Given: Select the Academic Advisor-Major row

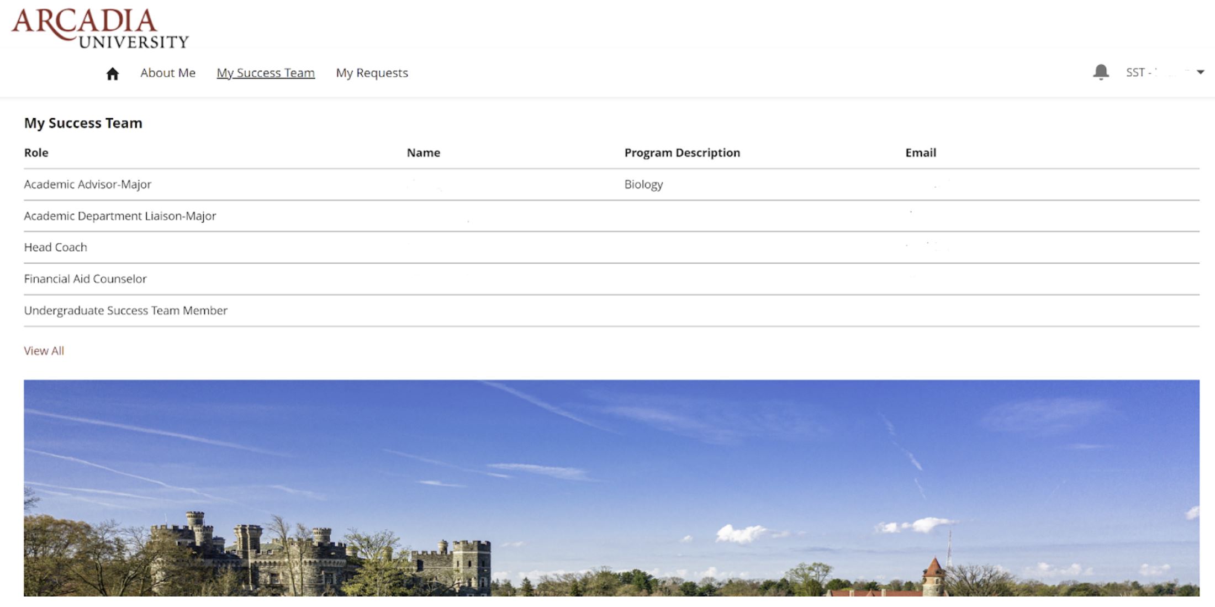Looking at the screenshot, I should 87,184.
